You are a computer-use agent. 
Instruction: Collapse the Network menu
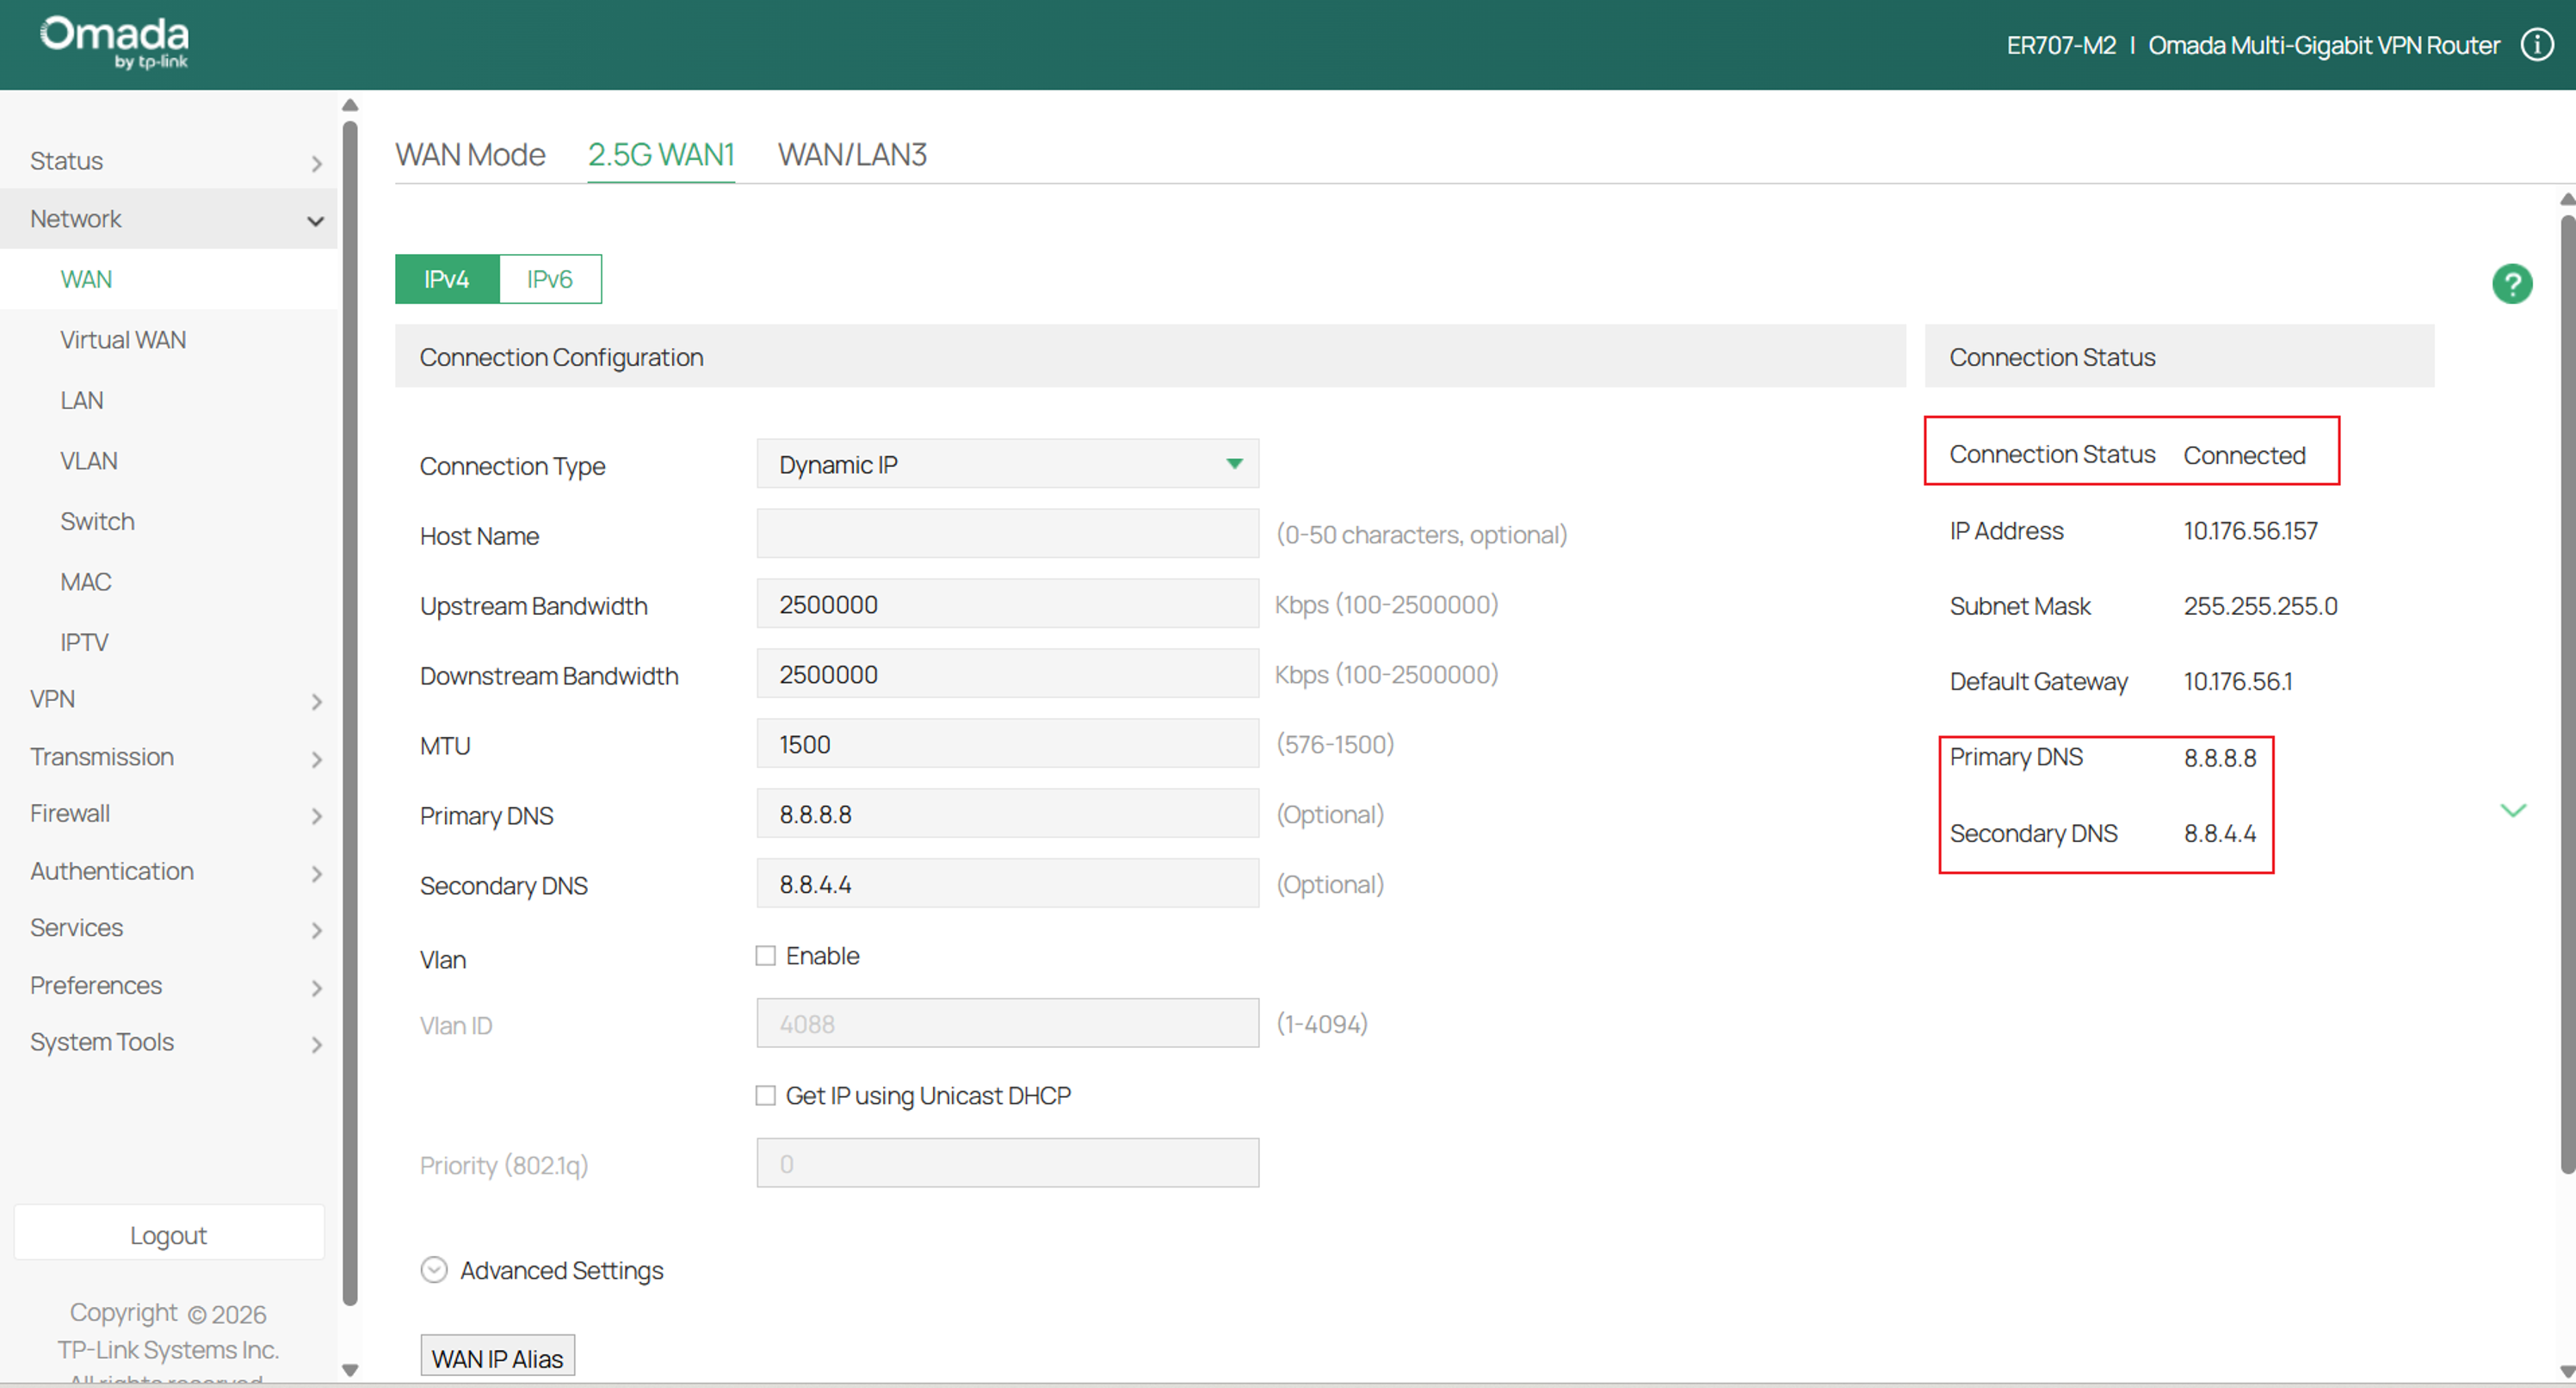(x=169, y=220)
